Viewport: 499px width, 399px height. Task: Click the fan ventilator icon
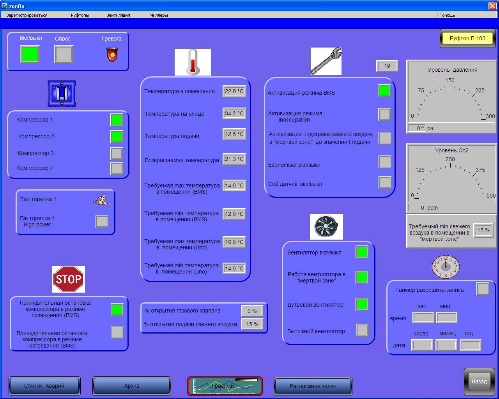click(x=326, y=227)
